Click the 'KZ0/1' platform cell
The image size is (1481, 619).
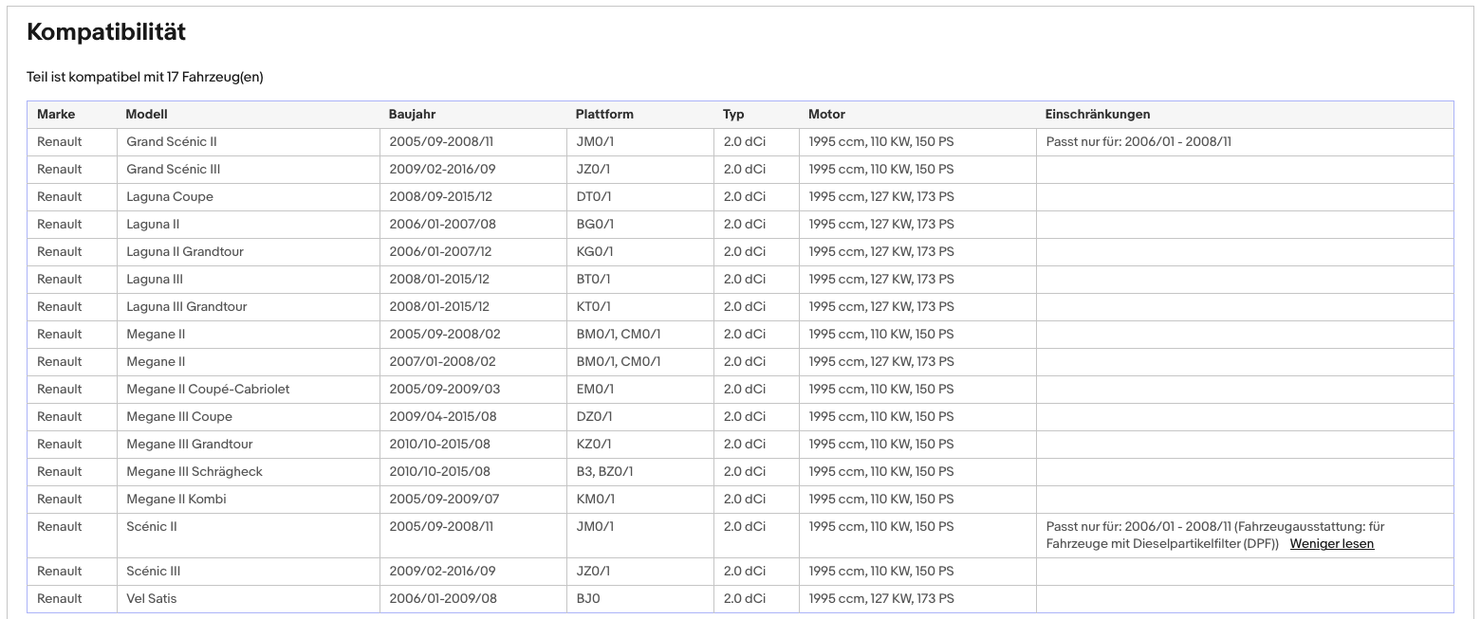[640, 444]
